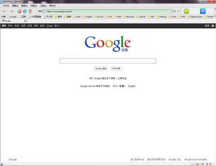
Task: Go forward using the Forward arrow
Action: tap(12, 11)
